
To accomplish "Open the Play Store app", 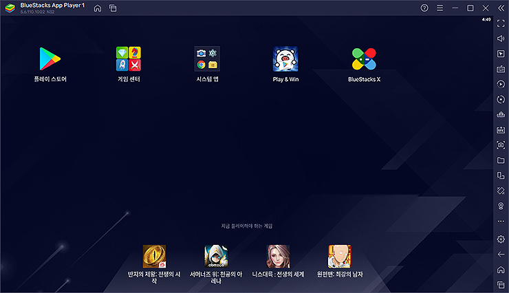I will [50, 59].
